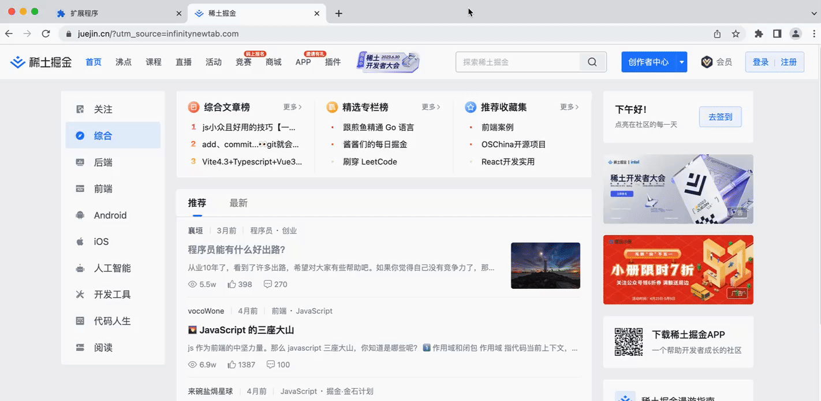Open 活动 in the top navigation
The image size is (821, 401).
pos(214,62)
